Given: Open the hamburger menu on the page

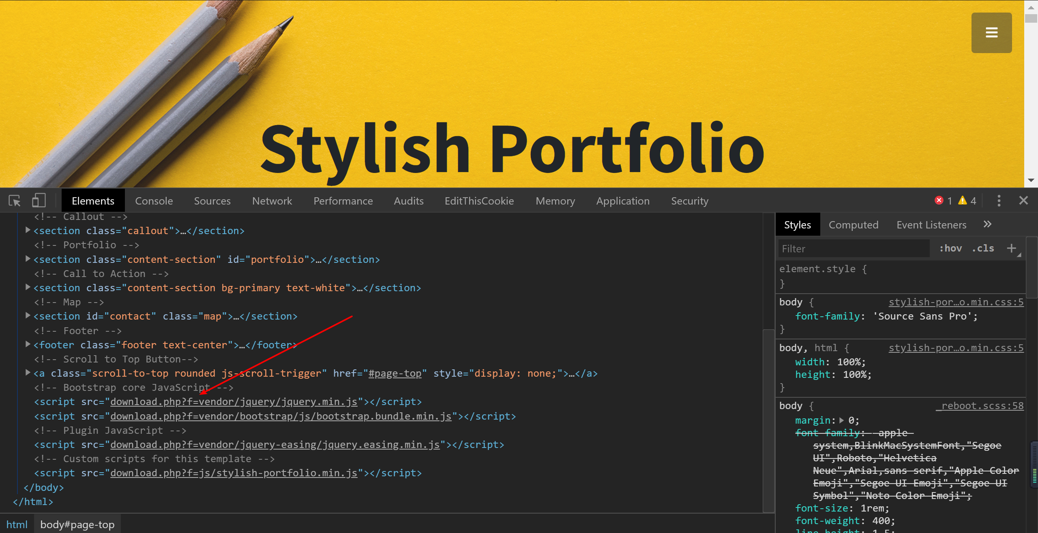Looking at the screenshot, I should tap(991, 32).
